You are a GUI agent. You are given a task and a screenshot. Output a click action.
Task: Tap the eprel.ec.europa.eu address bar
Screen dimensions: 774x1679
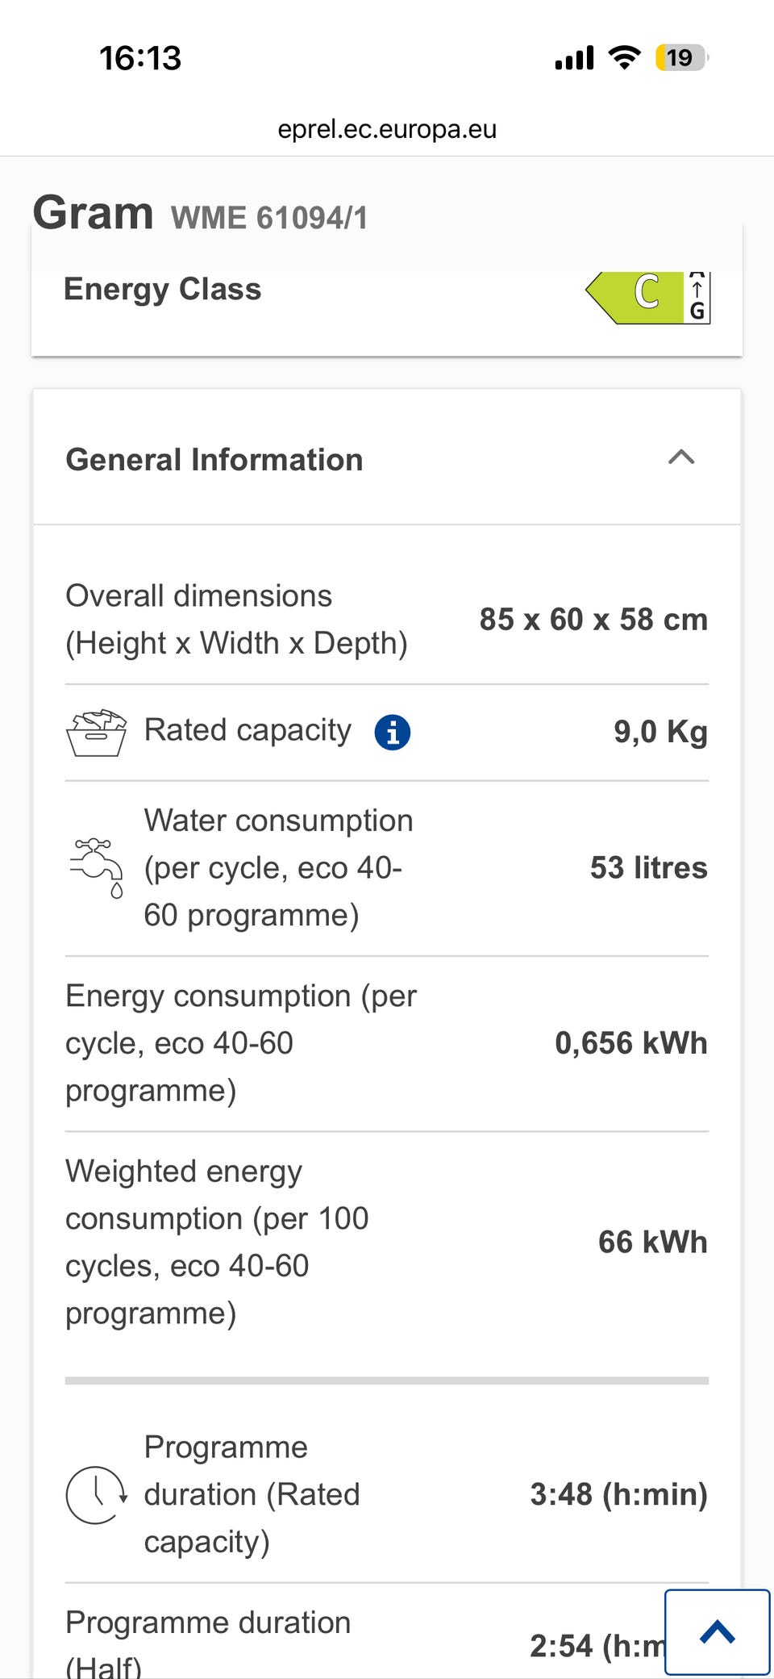387,129
